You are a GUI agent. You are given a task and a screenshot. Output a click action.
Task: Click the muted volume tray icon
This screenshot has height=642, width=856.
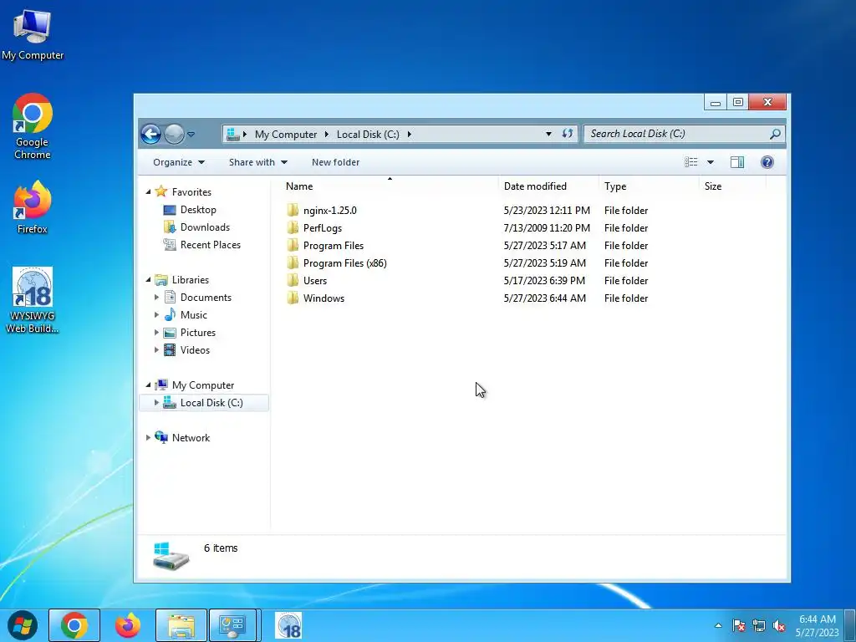[779, 625]
